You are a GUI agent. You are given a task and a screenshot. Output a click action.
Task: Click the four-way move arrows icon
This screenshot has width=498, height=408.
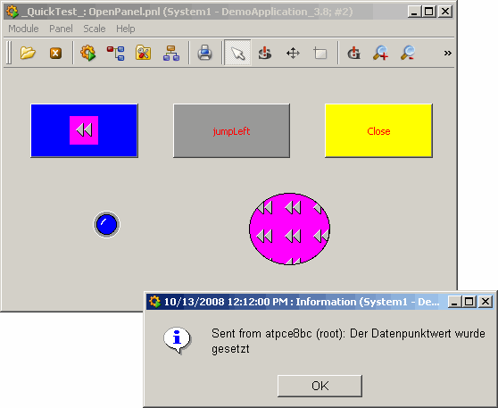[293, 53]
